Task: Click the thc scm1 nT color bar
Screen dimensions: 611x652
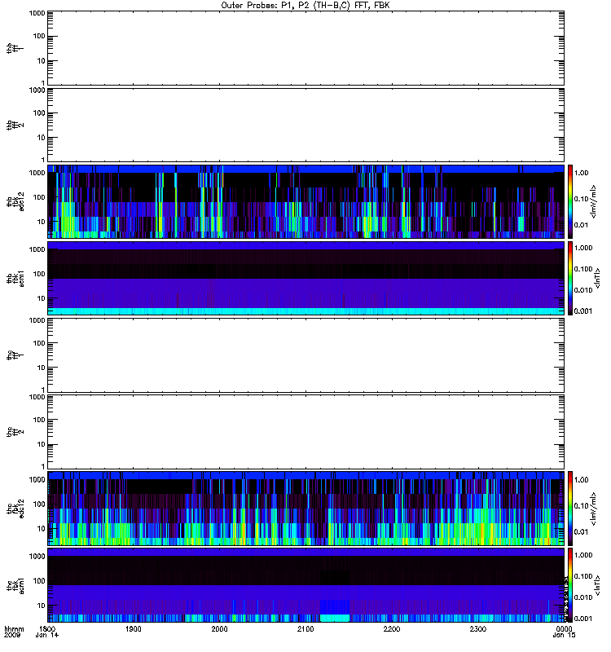Action: click(570, 585)
